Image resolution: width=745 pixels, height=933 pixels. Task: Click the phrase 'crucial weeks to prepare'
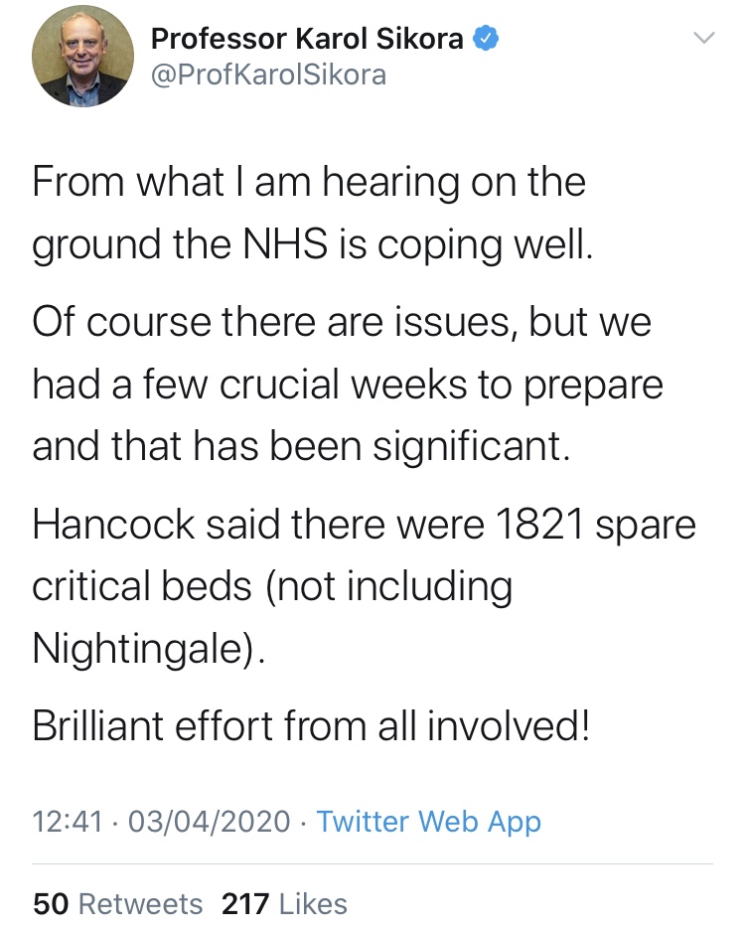point(441,386)
